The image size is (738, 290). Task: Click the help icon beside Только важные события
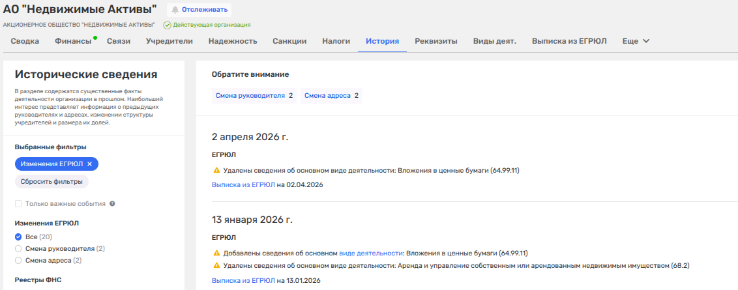click(x=113, y=203)
